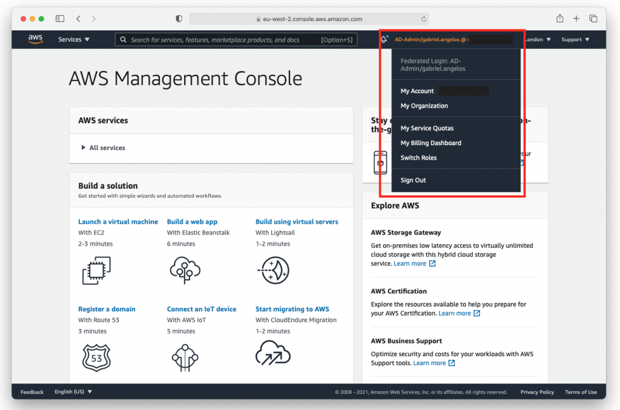Open the Build a web app link
The width and height of the screenshot is (620, 410).
click(x=192, y=221)
